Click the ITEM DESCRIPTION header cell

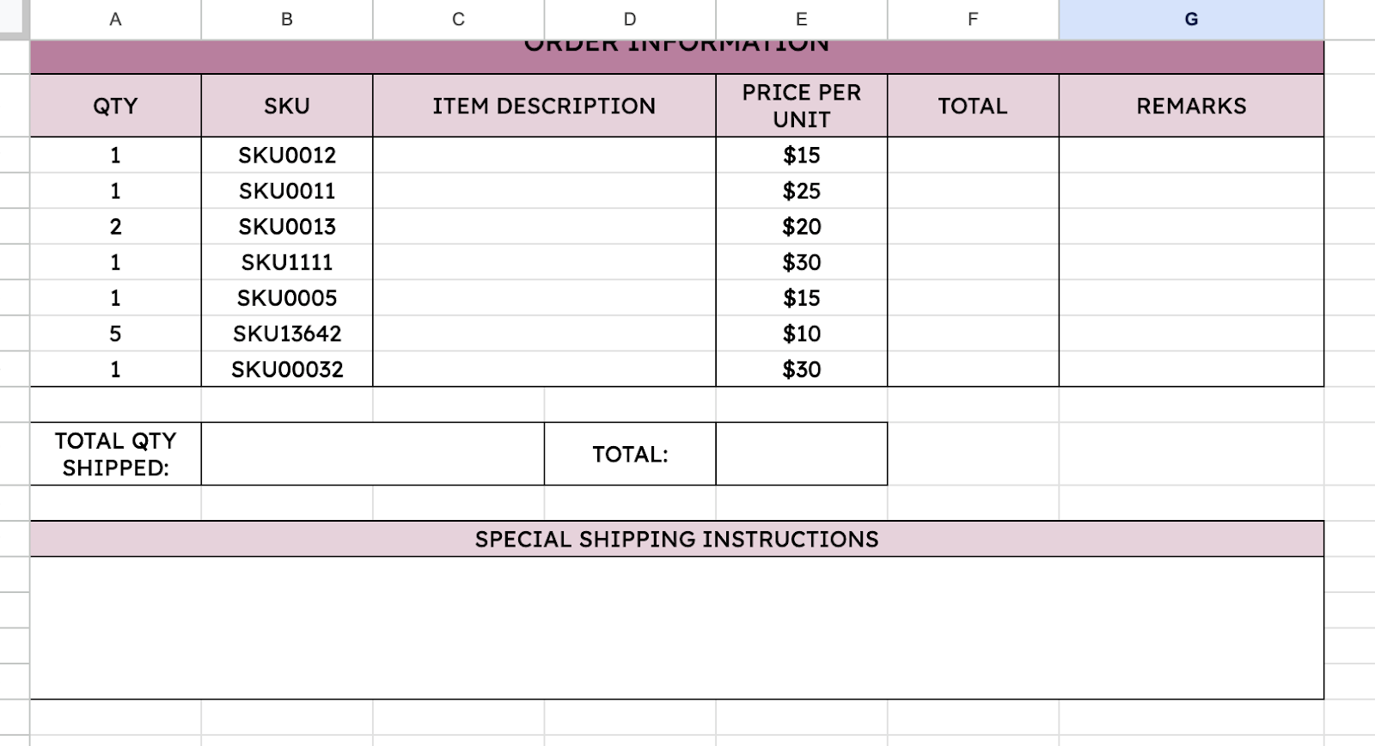544,106
